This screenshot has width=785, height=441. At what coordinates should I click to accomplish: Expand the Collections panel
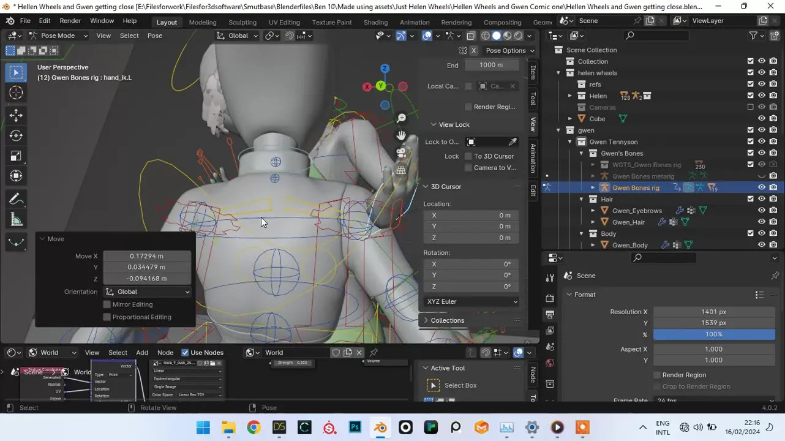tap(447, 320)
